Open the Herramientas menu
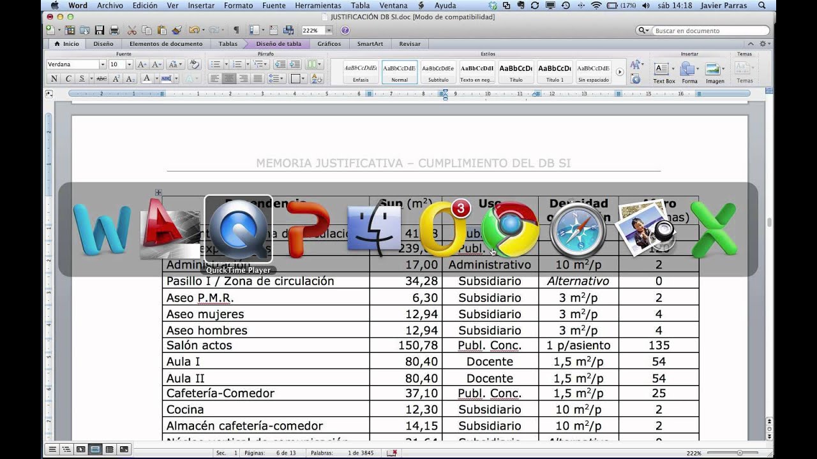Screen dimensions: 817x459 tap(318, 6)
